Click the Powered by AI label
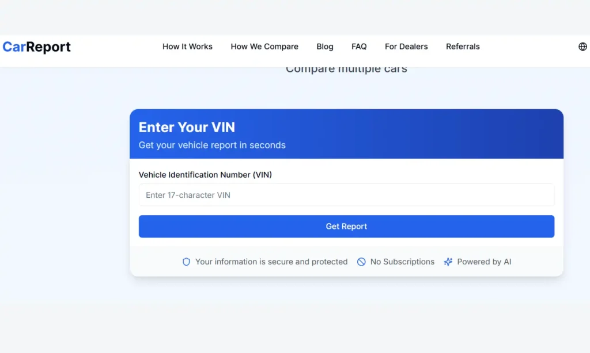The width and height of the screenshot is (590, 353). [x=483, y=262]
